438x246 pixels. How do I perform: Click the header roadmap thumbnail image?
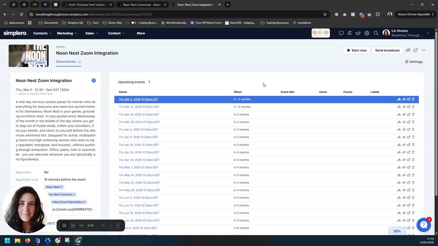click(321, 33)
